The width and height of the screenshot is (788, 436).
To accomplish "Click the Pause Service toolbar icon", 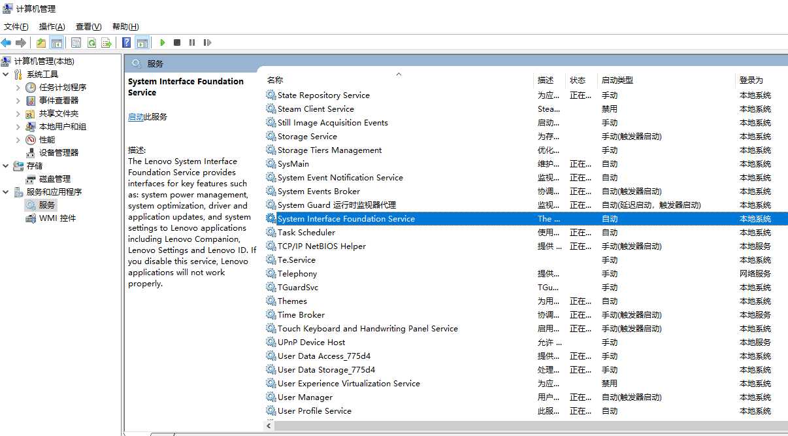I will [192, 42].
